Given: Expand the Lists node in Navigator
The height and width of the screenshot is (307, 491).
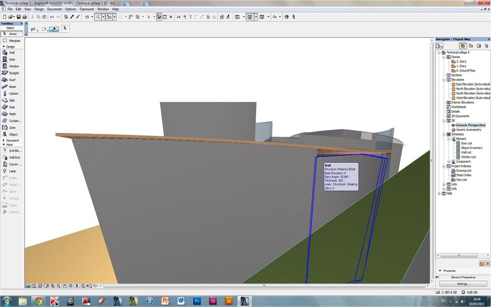Looking at the screenshot, I should pos(444,184).
